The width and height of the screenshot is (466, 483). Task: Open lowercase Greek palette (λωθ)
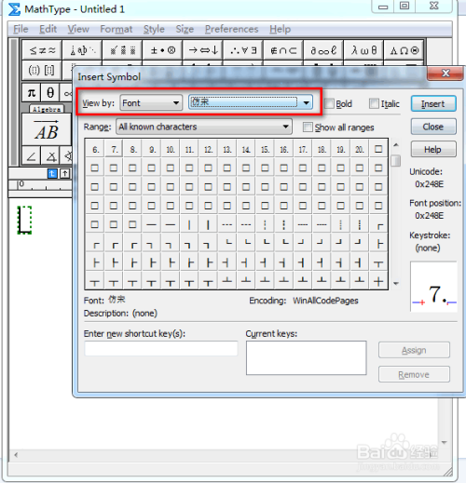[x=363, y=49]
